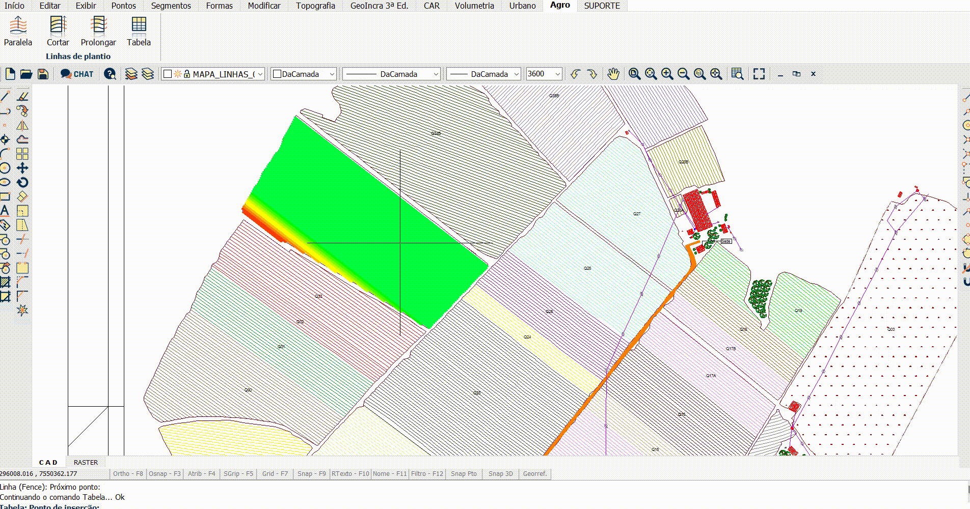Click the undo curved arrow

pos(575,74)
